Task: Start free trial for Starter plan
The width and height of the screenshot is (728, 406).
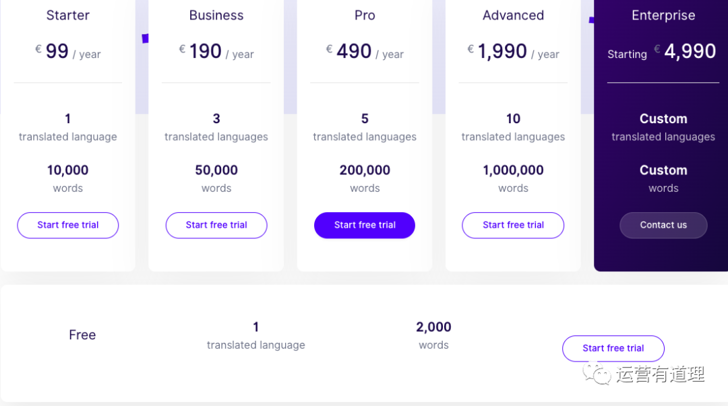Action: point(68,225)
